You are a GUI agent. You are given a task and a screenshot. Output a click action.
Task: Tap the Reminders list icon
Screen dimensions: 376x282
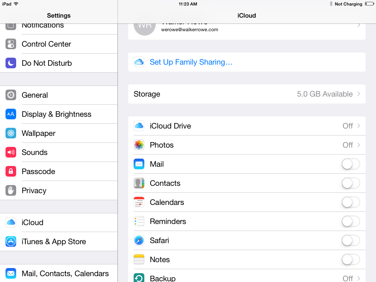click(x=139, y=221)
